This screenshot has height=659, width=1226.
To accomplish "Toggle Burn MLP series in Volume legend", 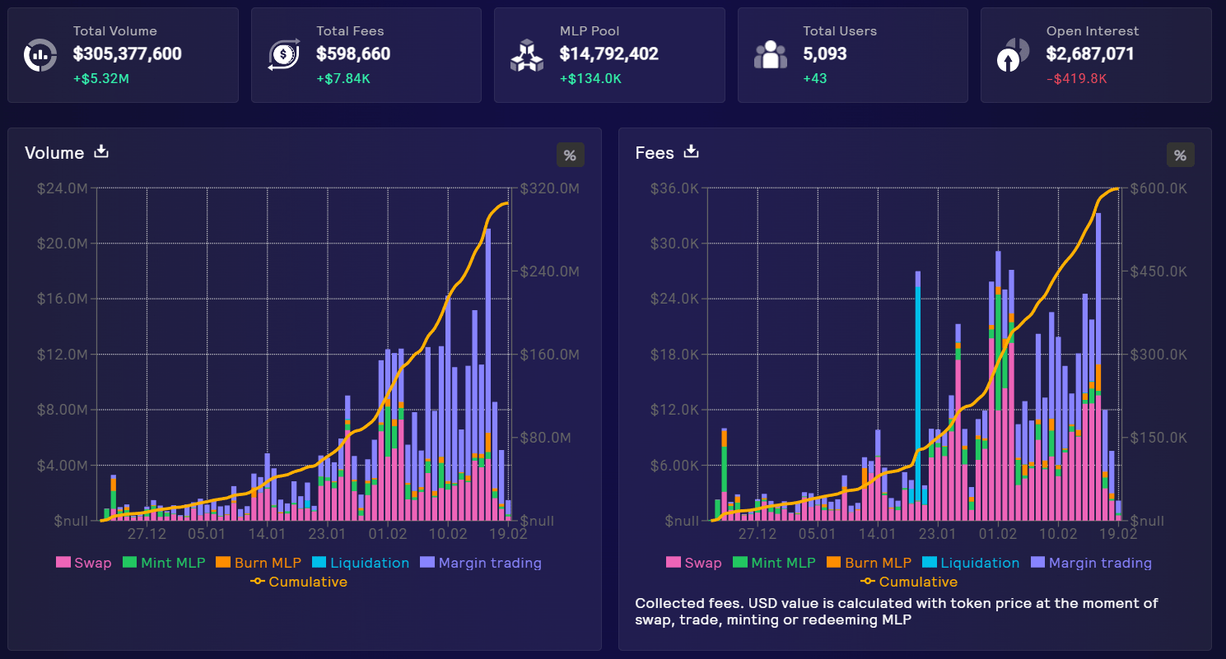I will tap(259, 563).
